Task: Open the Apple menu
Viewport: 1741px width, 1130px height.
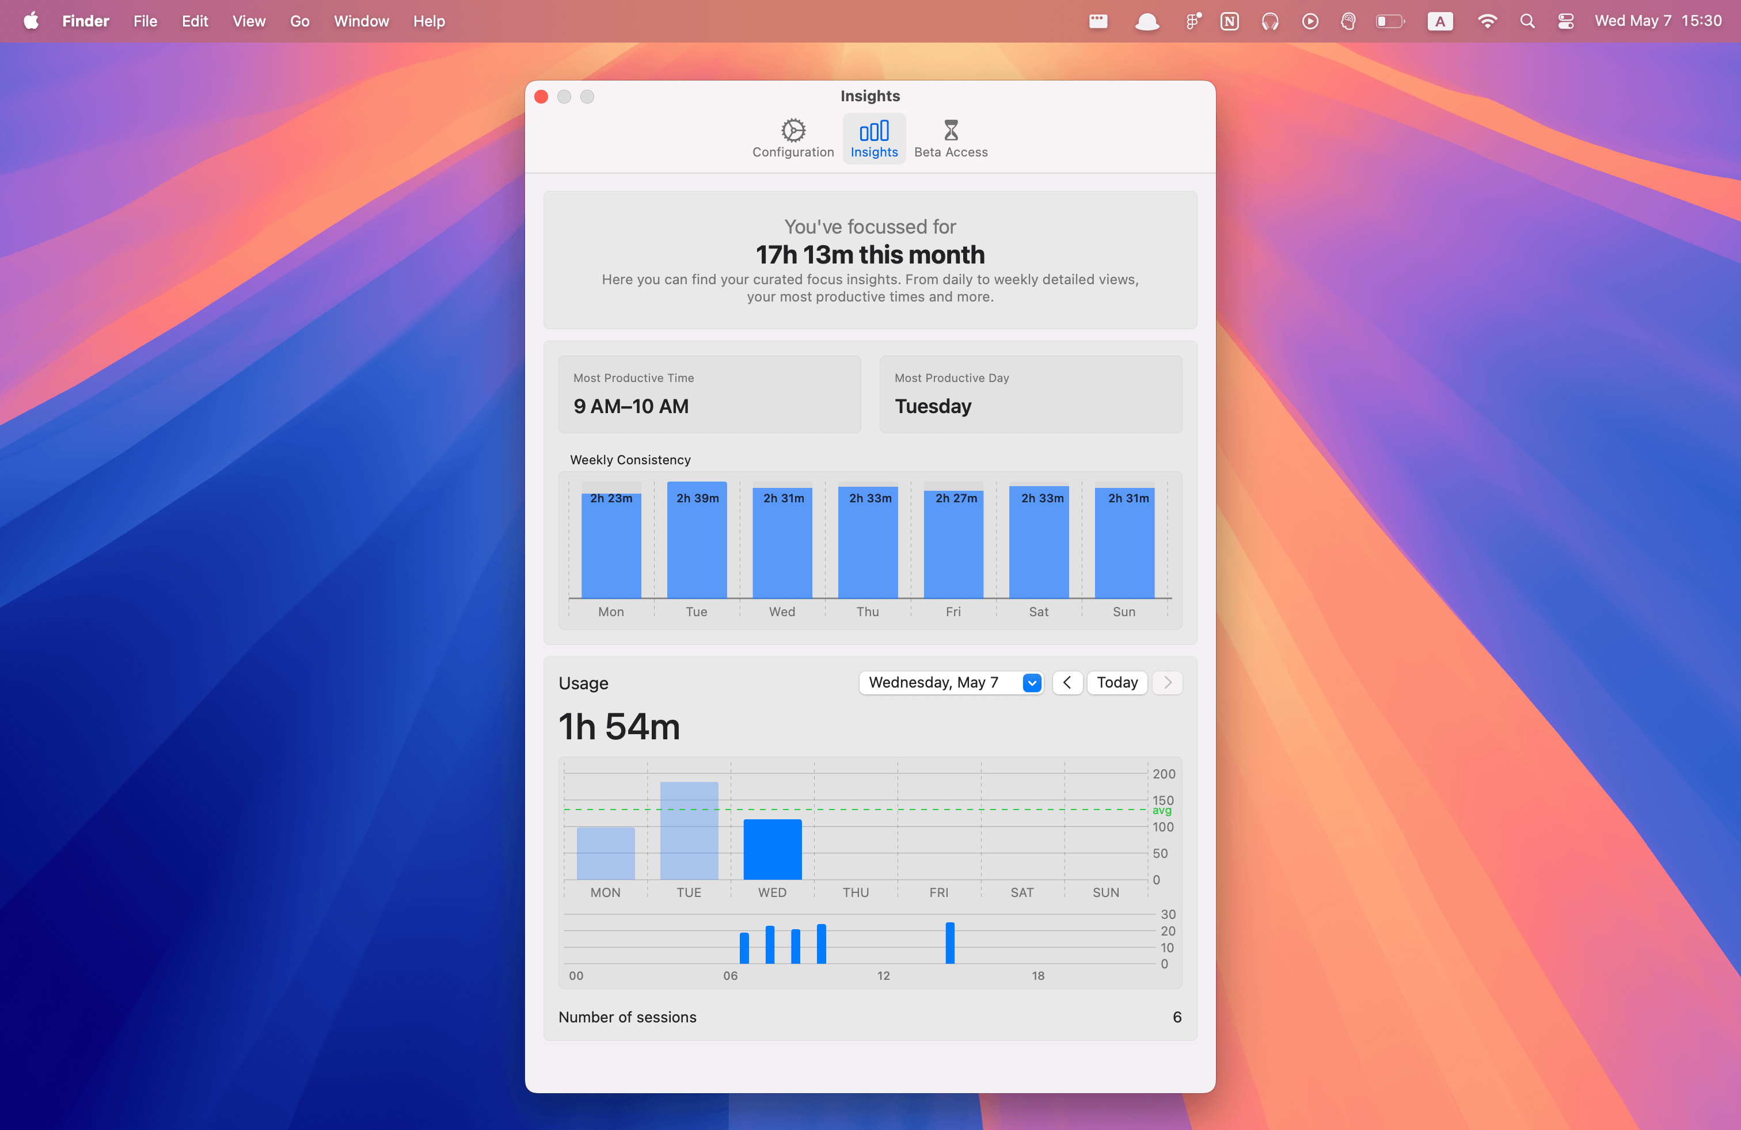Action: pos(31,21)
